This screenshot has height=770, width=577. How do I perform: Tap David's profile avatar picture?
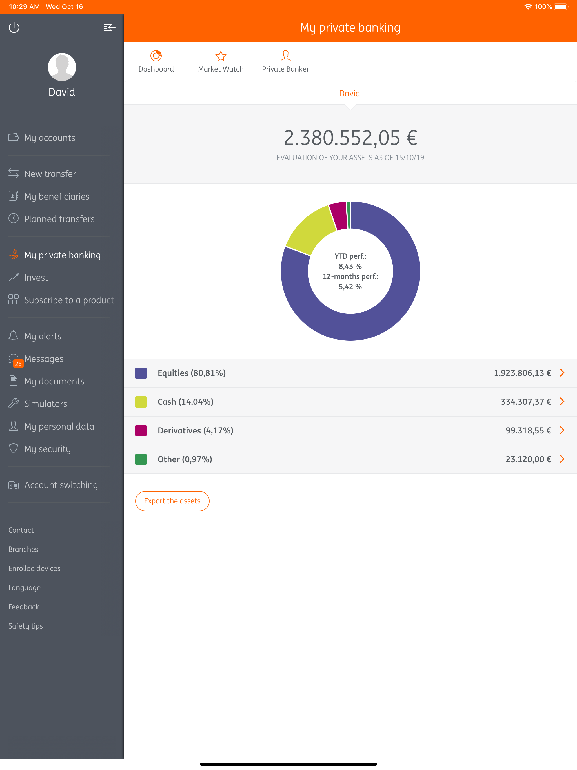(x=62, y=67)
